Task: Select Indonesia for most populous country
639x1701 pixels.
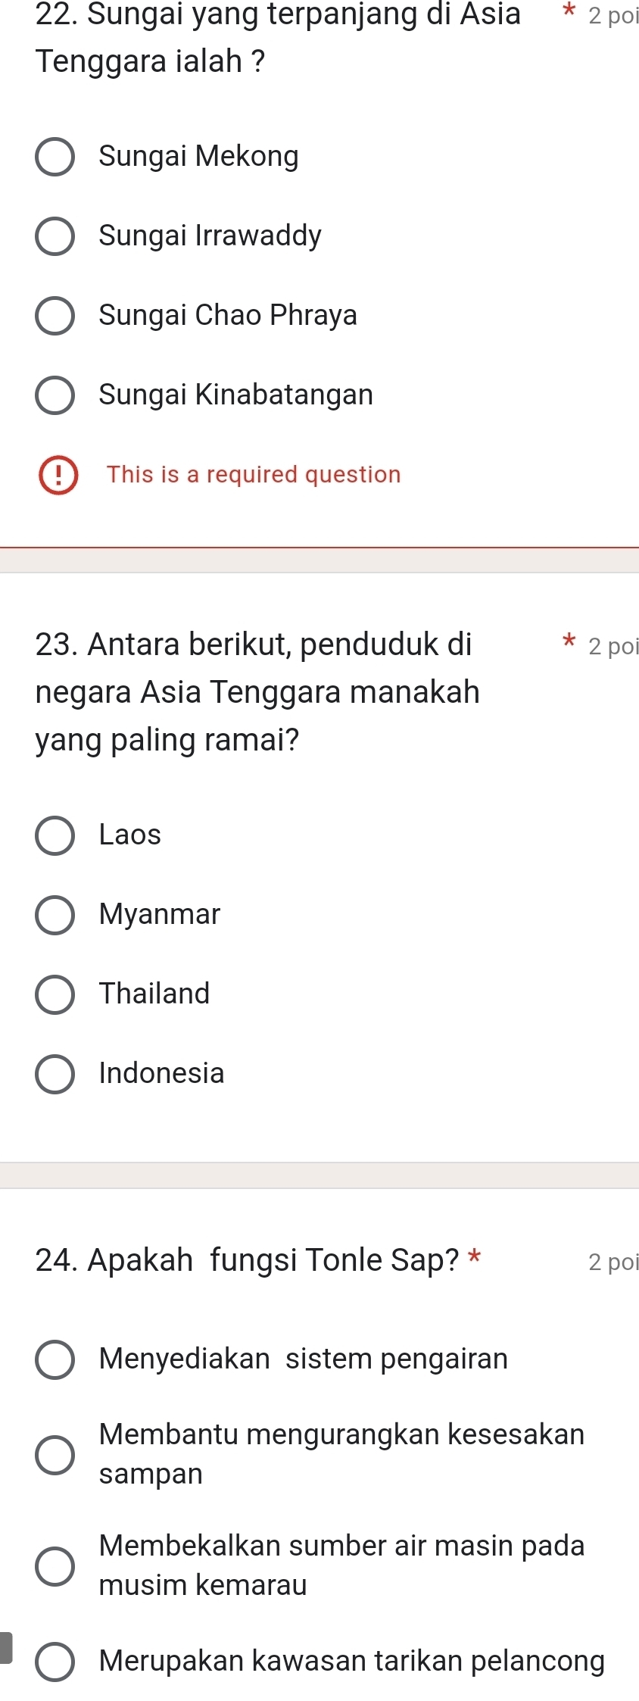Action: point(55,1074)
